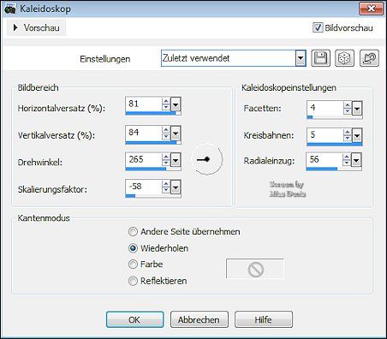Open Radialeinzug slider dropdown arrow
This screenshot has width=387, height=339.
(x=356, y=160)
